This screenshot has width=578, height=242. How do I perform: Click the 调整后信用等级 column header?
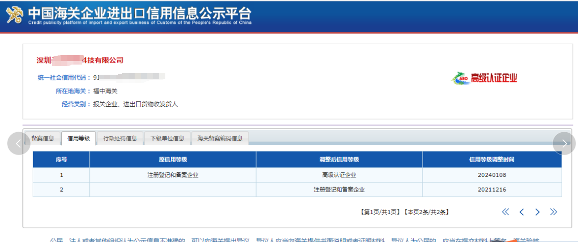point(339,159)
